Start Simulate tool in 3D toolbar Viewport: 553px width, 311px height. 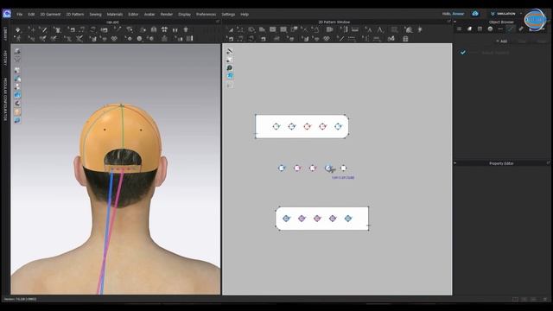[17, 30]
